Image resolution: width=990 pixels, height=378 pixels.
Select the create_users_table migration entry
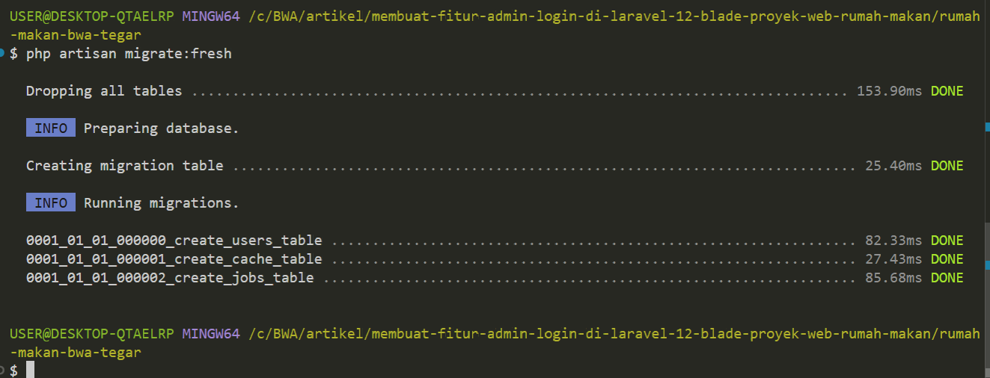(x=174, y=241)
